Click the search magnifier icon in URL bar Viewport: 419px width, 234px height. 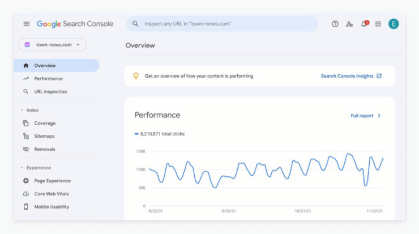pos(136,24)
